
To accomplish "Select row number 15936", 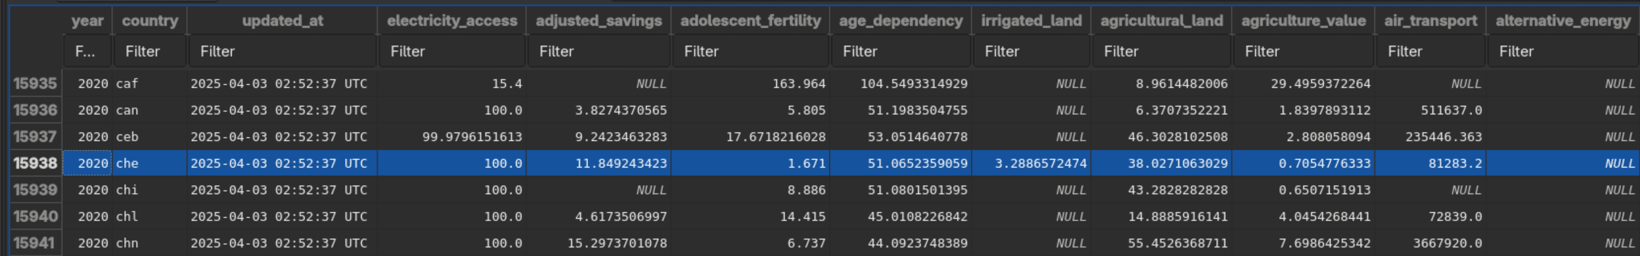I will (35, 110).
